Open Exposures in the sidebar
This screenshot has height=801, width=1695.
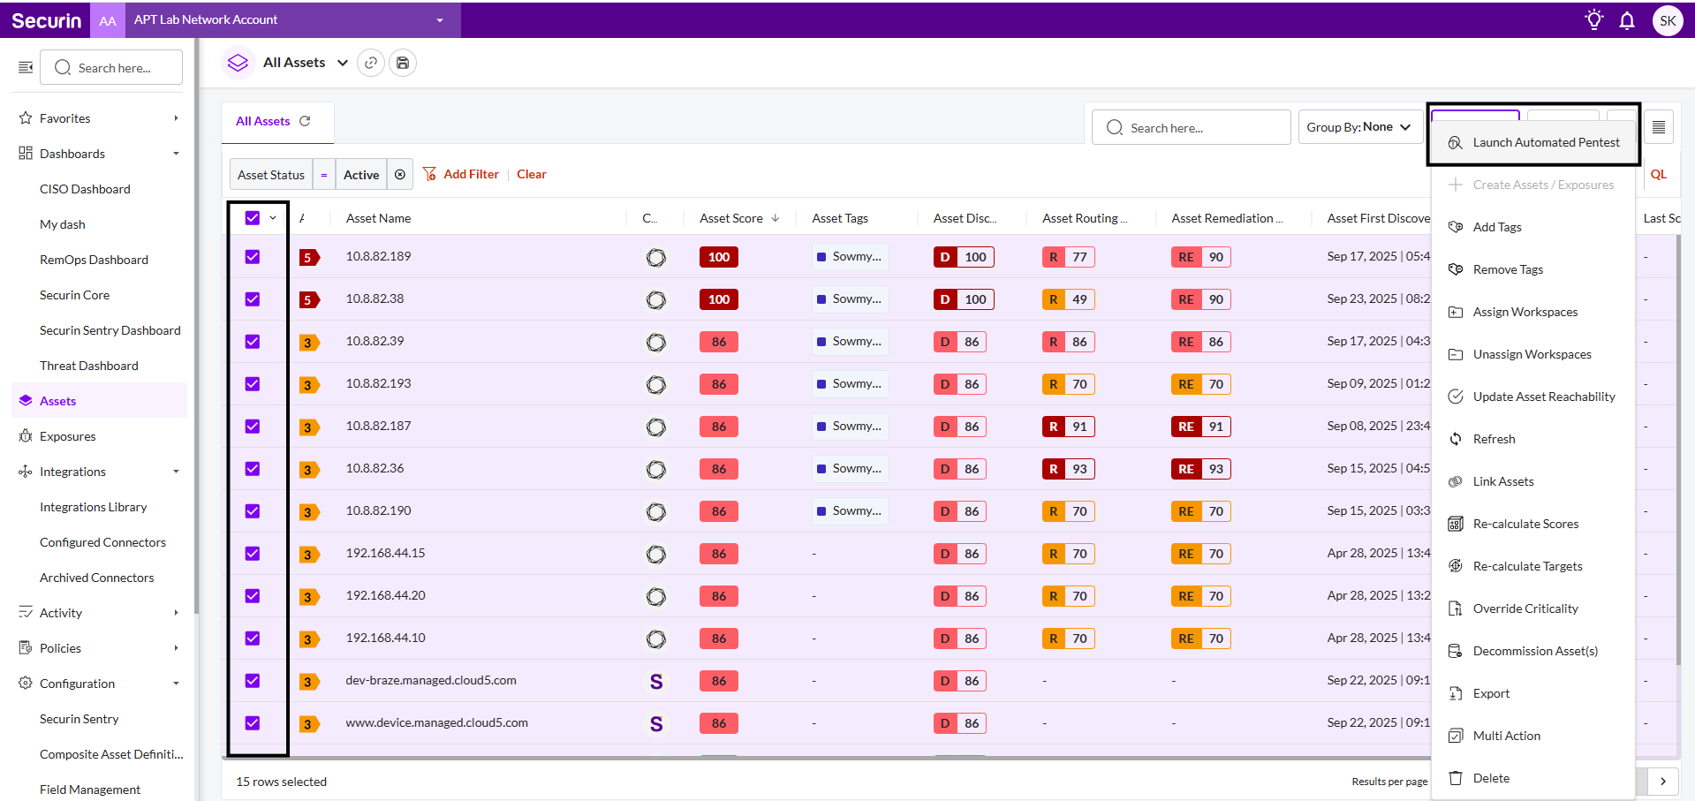point(99,436)
